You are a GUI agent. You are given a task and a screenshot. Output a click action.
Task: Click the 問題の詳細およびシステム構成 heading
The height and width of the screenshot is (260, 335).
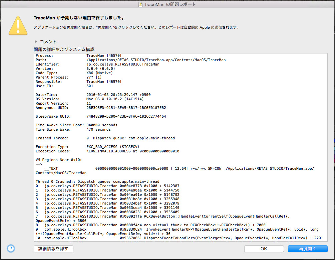pos(64,49)
